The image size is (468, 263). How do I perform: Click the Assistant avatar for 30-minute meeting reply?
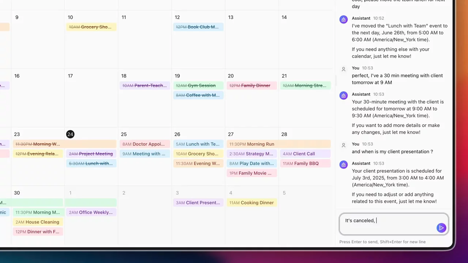click(343, 96)
